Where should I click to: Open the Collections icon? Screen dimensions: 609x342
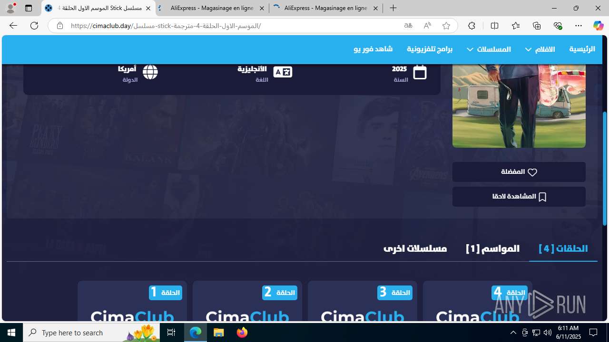pyautogui.click(x=537, y=26)
